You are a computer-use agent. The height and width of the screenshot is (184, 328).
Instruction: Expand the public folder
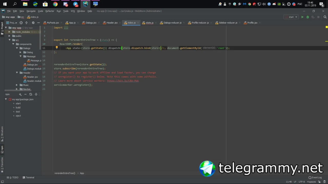pyautogui.click(x=9, y=36)
